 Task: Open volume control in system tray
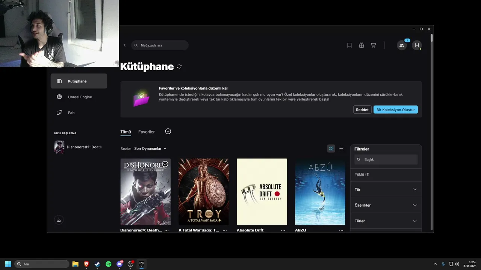[457, 264]
